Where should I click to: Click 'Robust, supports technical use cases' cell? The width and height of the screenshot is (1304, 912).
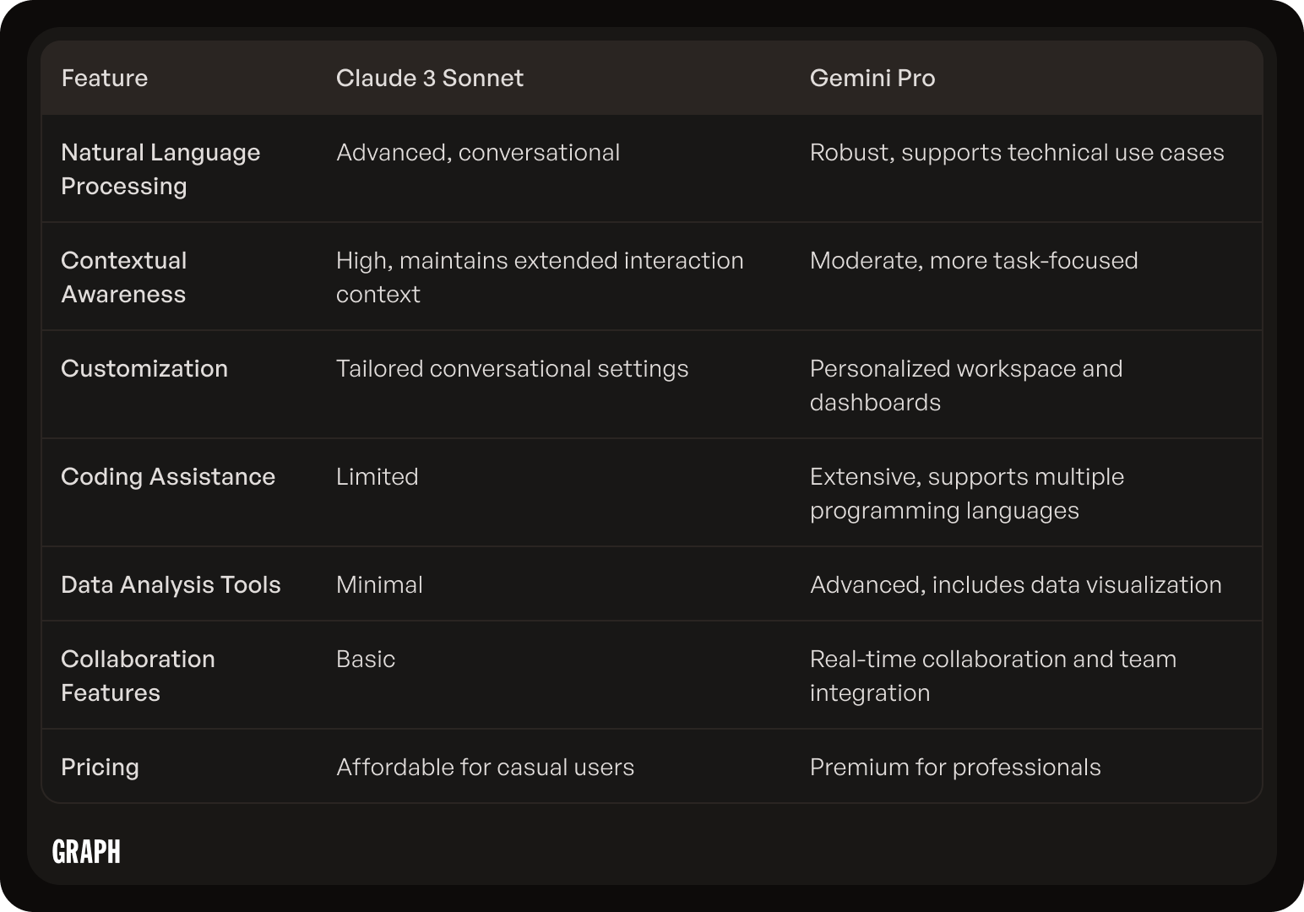(x=1017, y=152)
